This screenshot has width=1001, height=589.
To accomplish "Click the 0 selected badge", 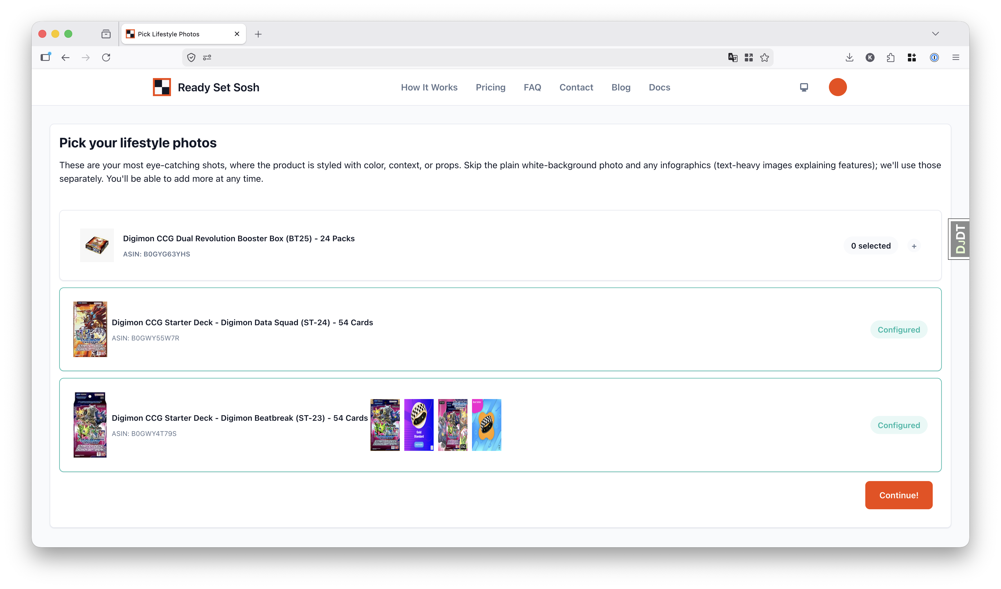I will tap(871, 246).
